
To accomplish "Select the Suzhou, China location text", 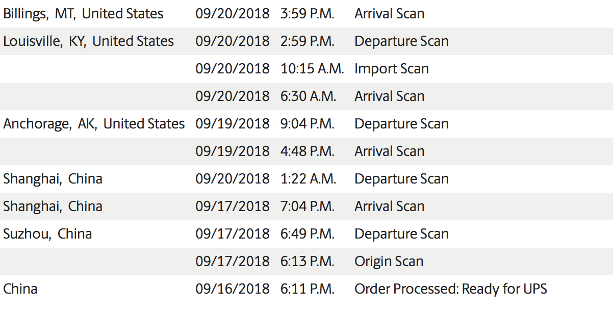I will pos(48,234).
